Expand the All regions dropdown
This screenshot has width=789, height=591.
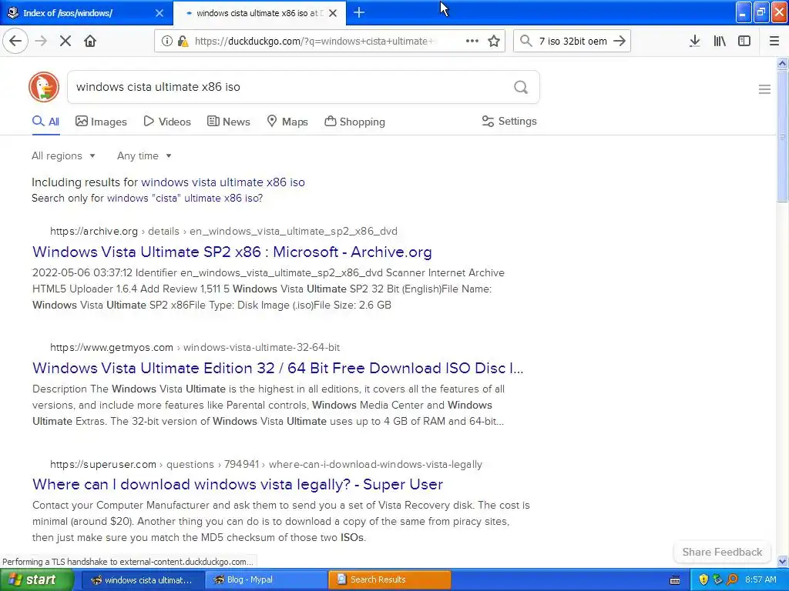63,155
